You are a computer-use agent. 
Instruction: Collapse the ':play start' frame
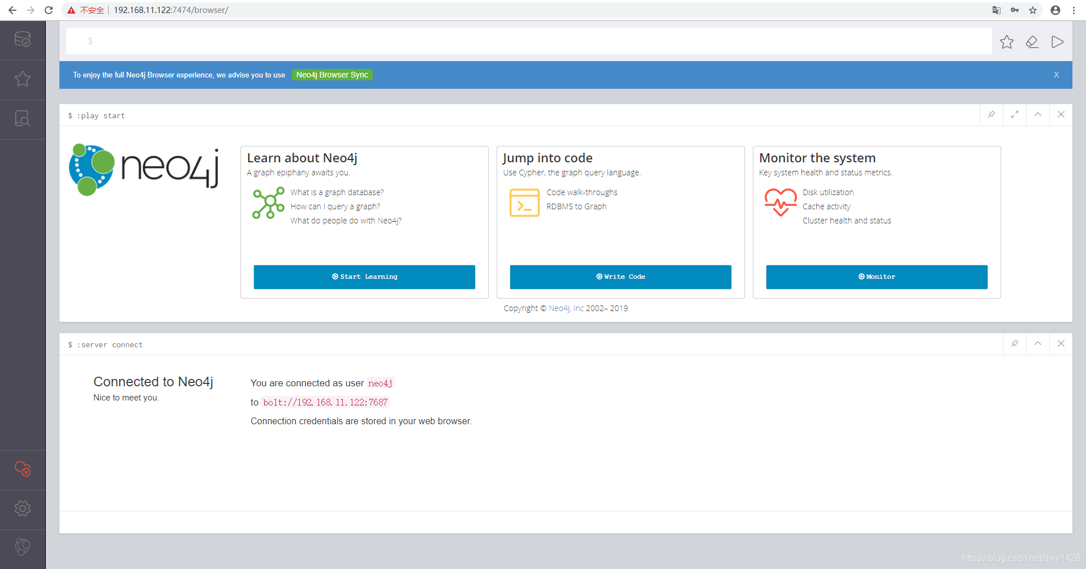[x=1038, y=114]
